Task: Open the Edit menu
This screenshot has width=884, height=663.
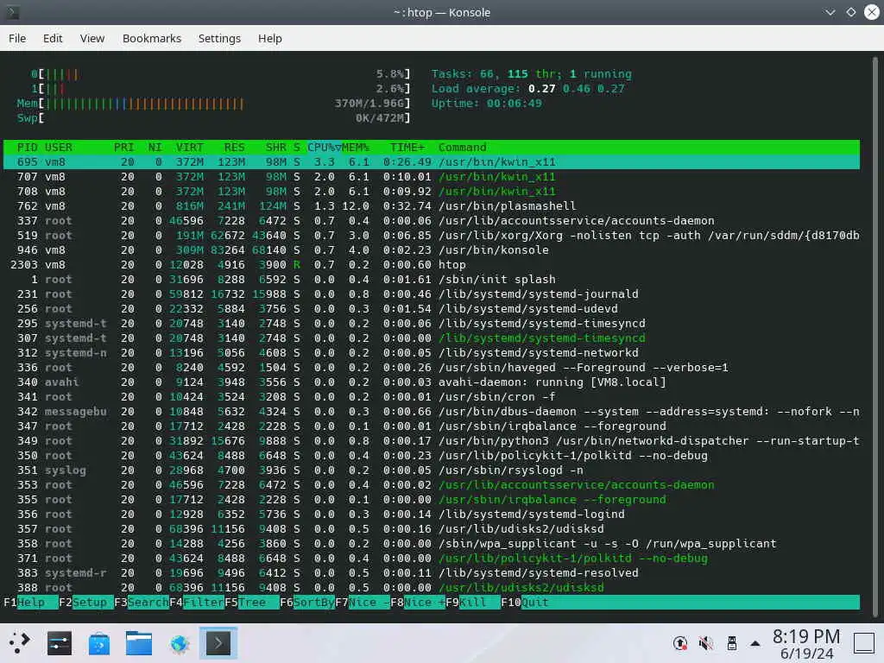Action: click(53, 38)
